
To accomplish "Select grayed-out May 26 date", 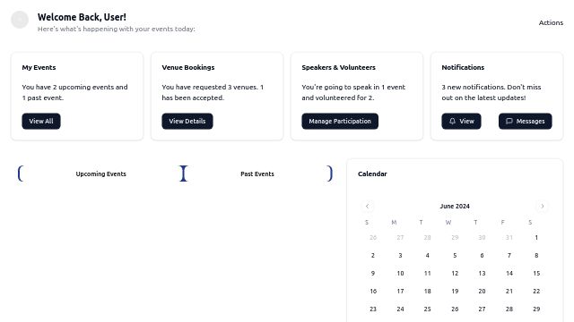I will pos(373,238).
